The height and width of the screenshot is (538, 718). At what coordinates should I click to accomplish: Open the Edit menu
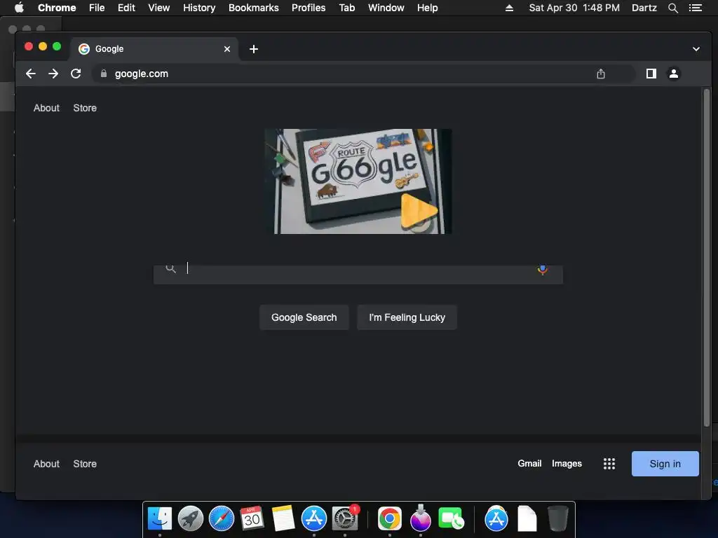coord(126,8)
